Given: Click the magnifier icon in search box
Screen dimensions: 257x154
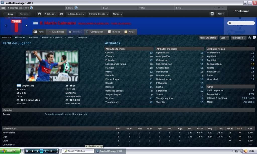Looking at the screenshot, I should [x=230, y=23].
